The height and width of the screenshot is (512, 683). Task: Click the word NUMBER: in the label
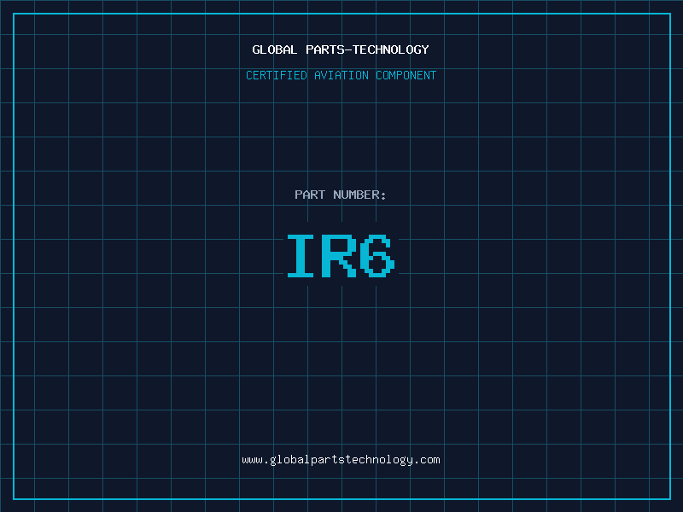[359, 195]
